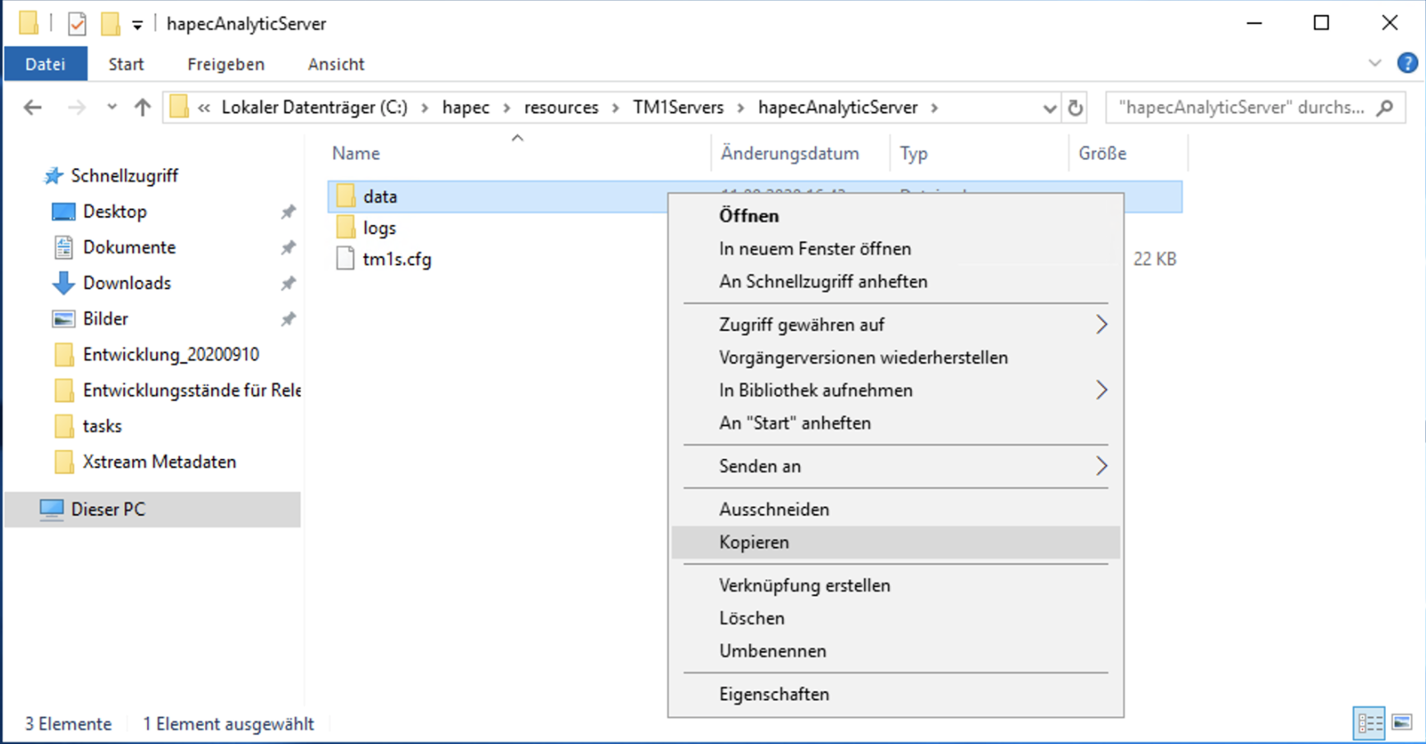Viewport: 1426px width, 744px height.
Task: Open the logs folder
Action: [379, 228]
